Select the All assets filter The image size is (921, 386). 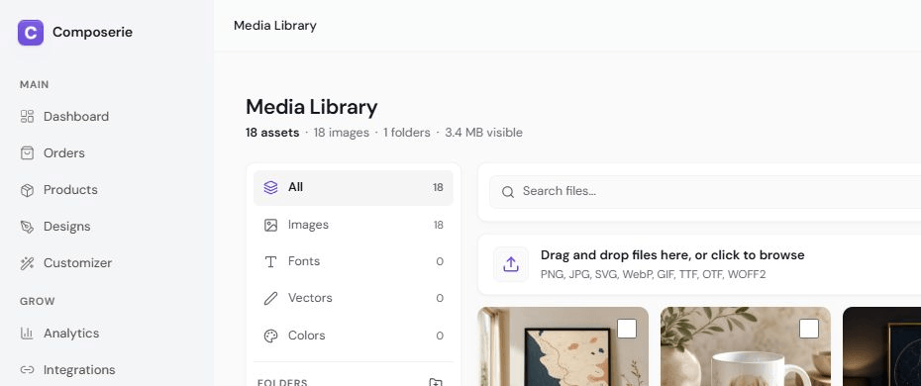coord(354,188)
